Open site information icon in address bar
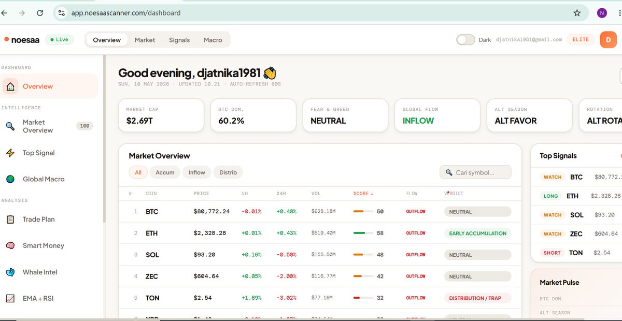Image resolution: width=622 pixels, height=321 pixels. (62, 13)
